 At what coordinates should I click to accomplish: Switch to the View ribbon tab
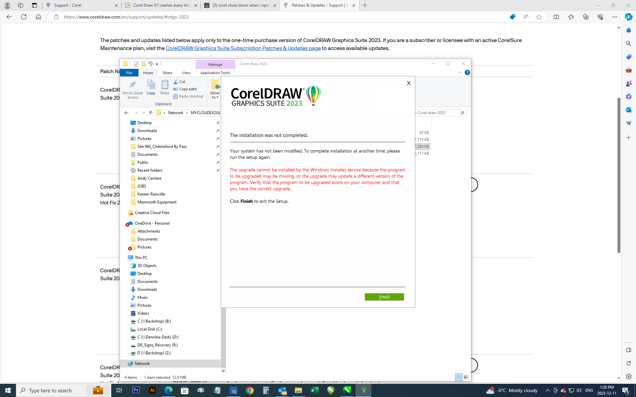186,73
